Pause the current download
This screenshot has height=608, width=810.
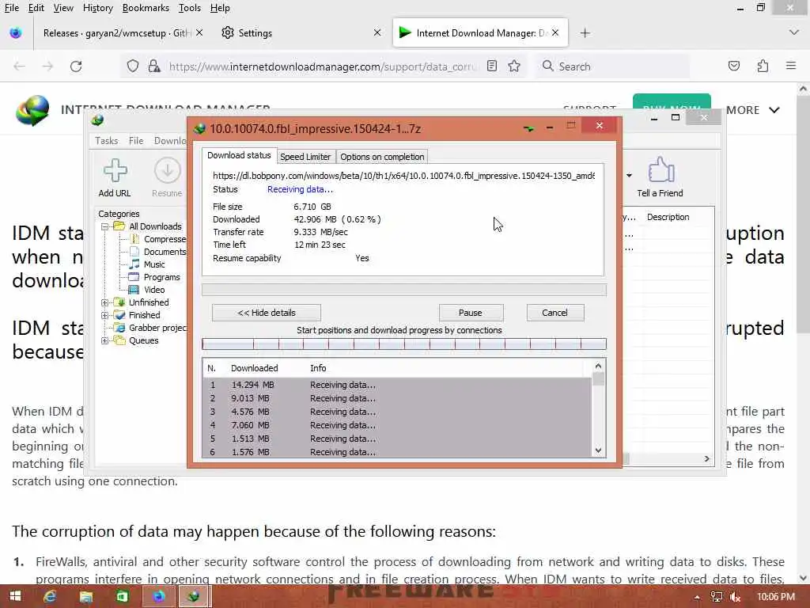tap(471, 312)
